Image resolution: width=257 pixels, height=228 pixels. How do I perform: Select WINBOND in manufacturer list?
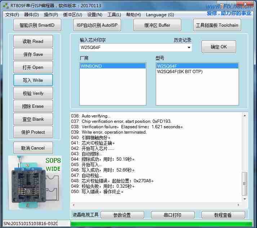point(112,66)
